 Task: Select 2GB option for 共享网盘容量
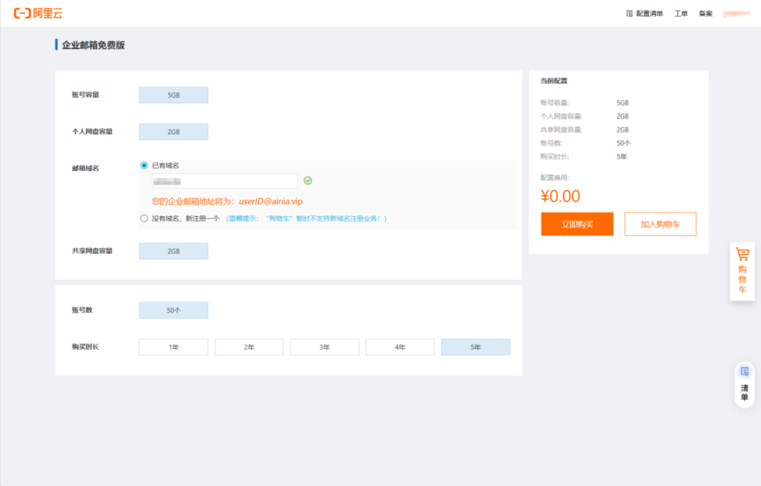pyautogui.click(x=173, y=251)
